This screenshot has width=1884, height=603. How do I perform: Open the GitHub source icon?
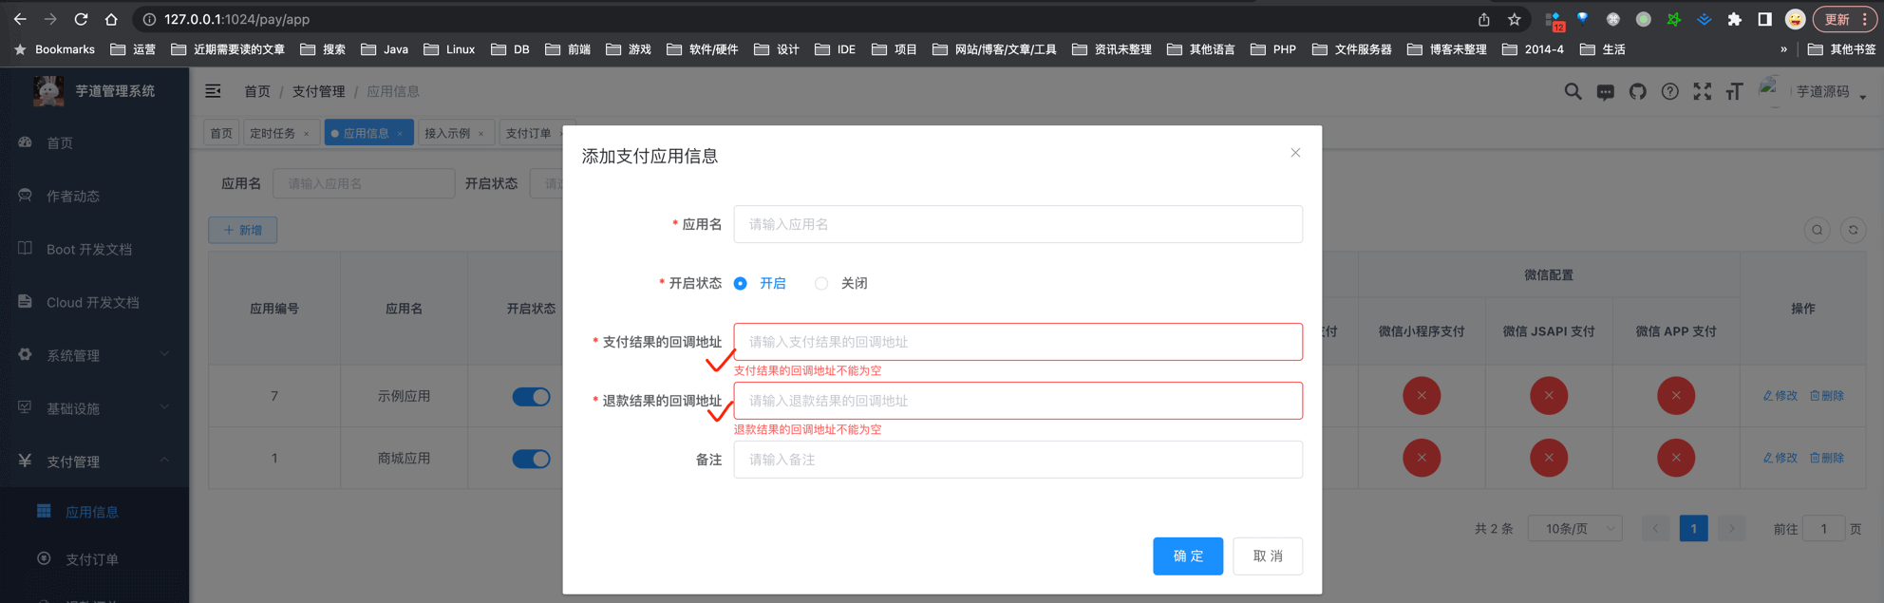tap(1637, 92)
